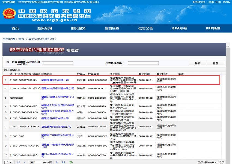The width and height of the screenshot is (232, 164).
Task: Open 福建省中会通招标代理有限公司 link
Action: [58, 146]
